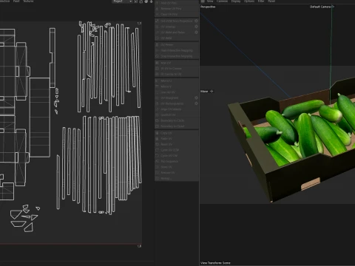This screenshot has width=355, height=266.
Task: Run the Flip Sequence command
Action: [x=177, y=161]
